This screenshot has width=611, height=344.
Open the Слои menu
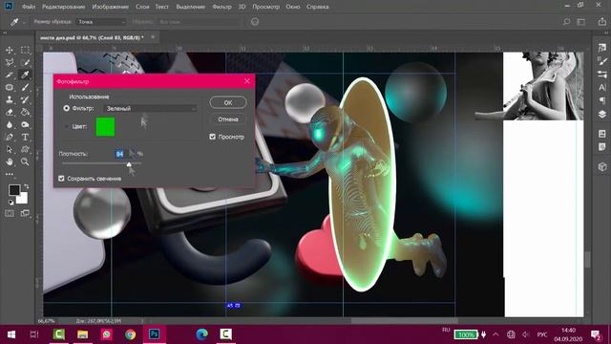click(x=142, y=7)
